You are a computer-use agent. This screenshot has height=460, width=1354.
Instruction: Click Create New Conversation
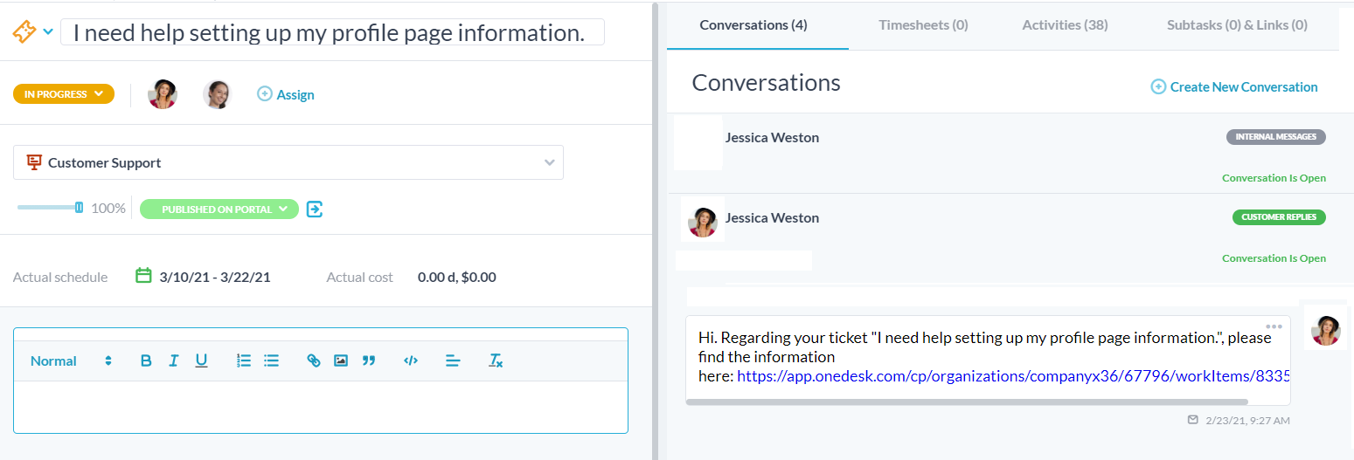1234,86
